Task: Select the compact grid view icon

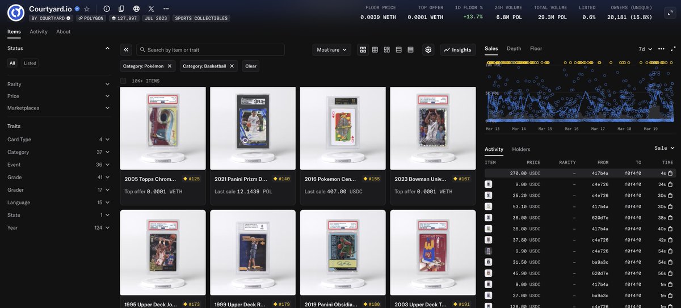Action: coord(375,50)
